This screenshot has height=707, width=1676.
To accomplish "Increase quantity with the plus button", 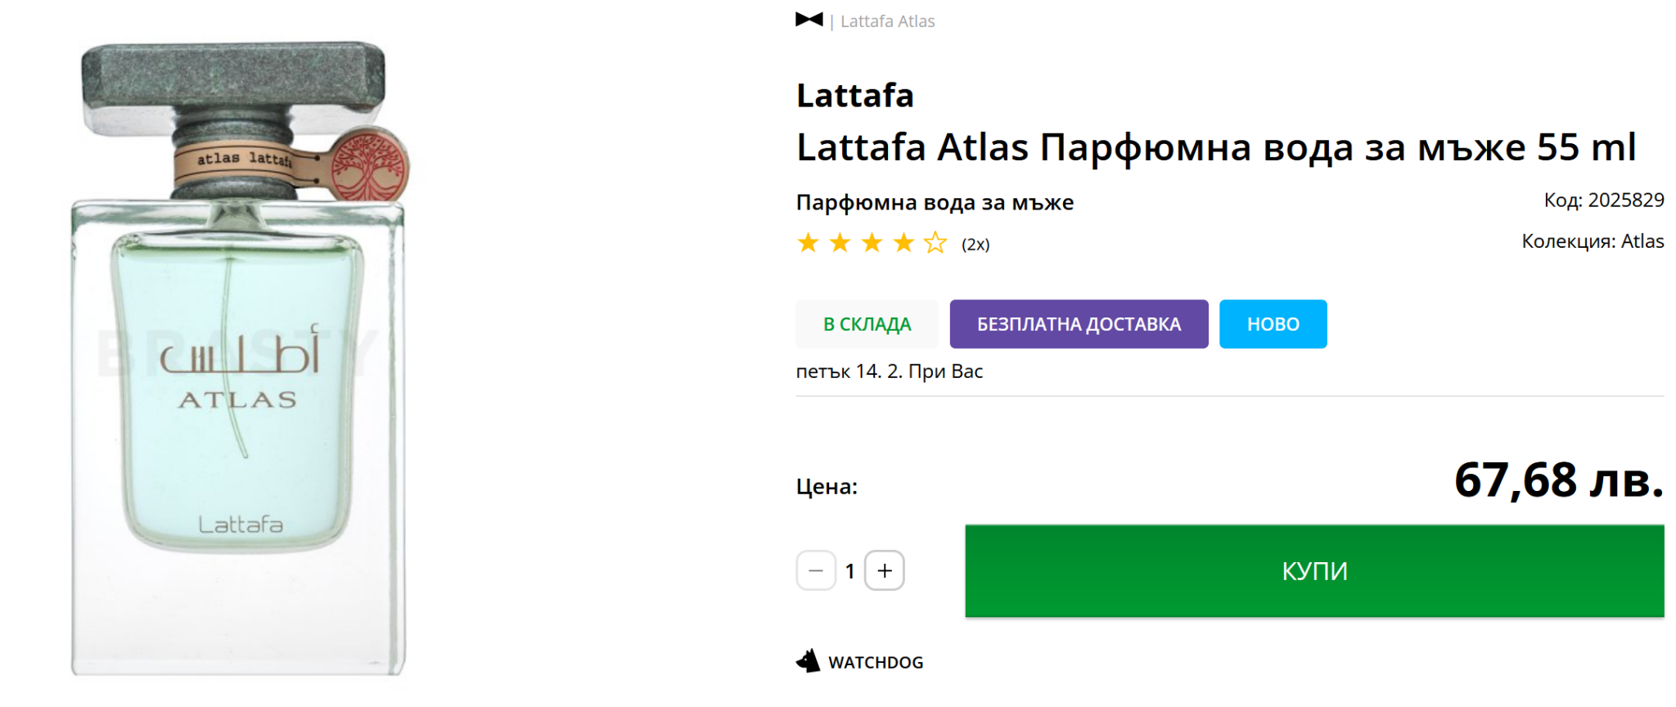I will (885, 570).
